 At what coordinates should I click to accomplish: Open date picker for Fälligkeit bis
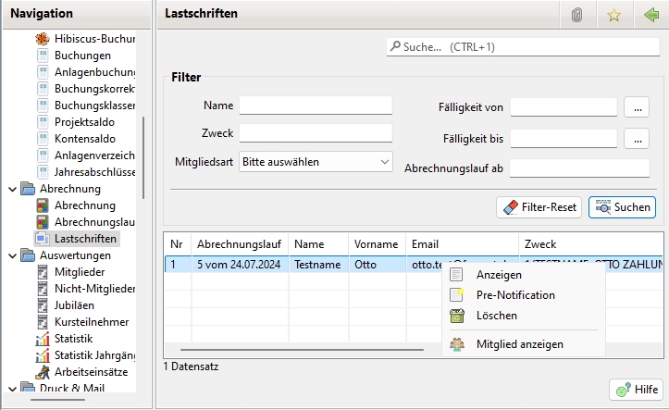click(636, 139)
